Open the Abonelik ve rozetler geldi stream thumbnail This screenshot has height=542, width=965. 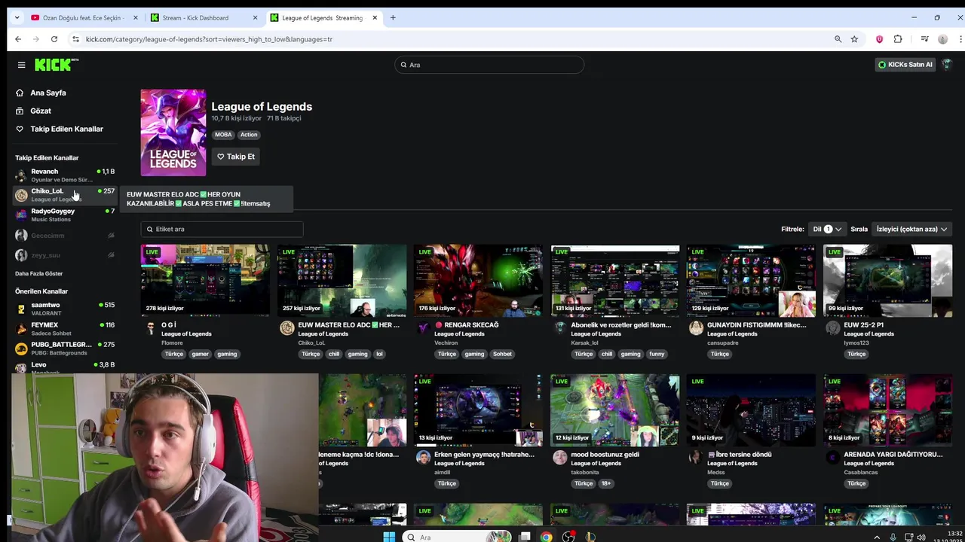pos(614,281)
